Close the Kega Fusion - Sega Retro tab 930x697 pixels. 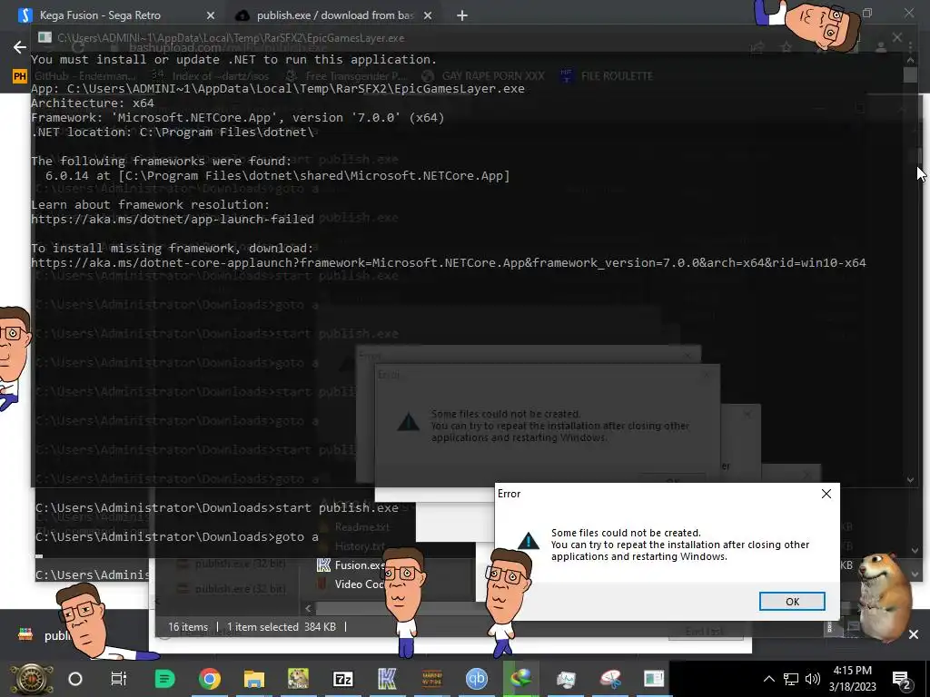pos(211,15)
